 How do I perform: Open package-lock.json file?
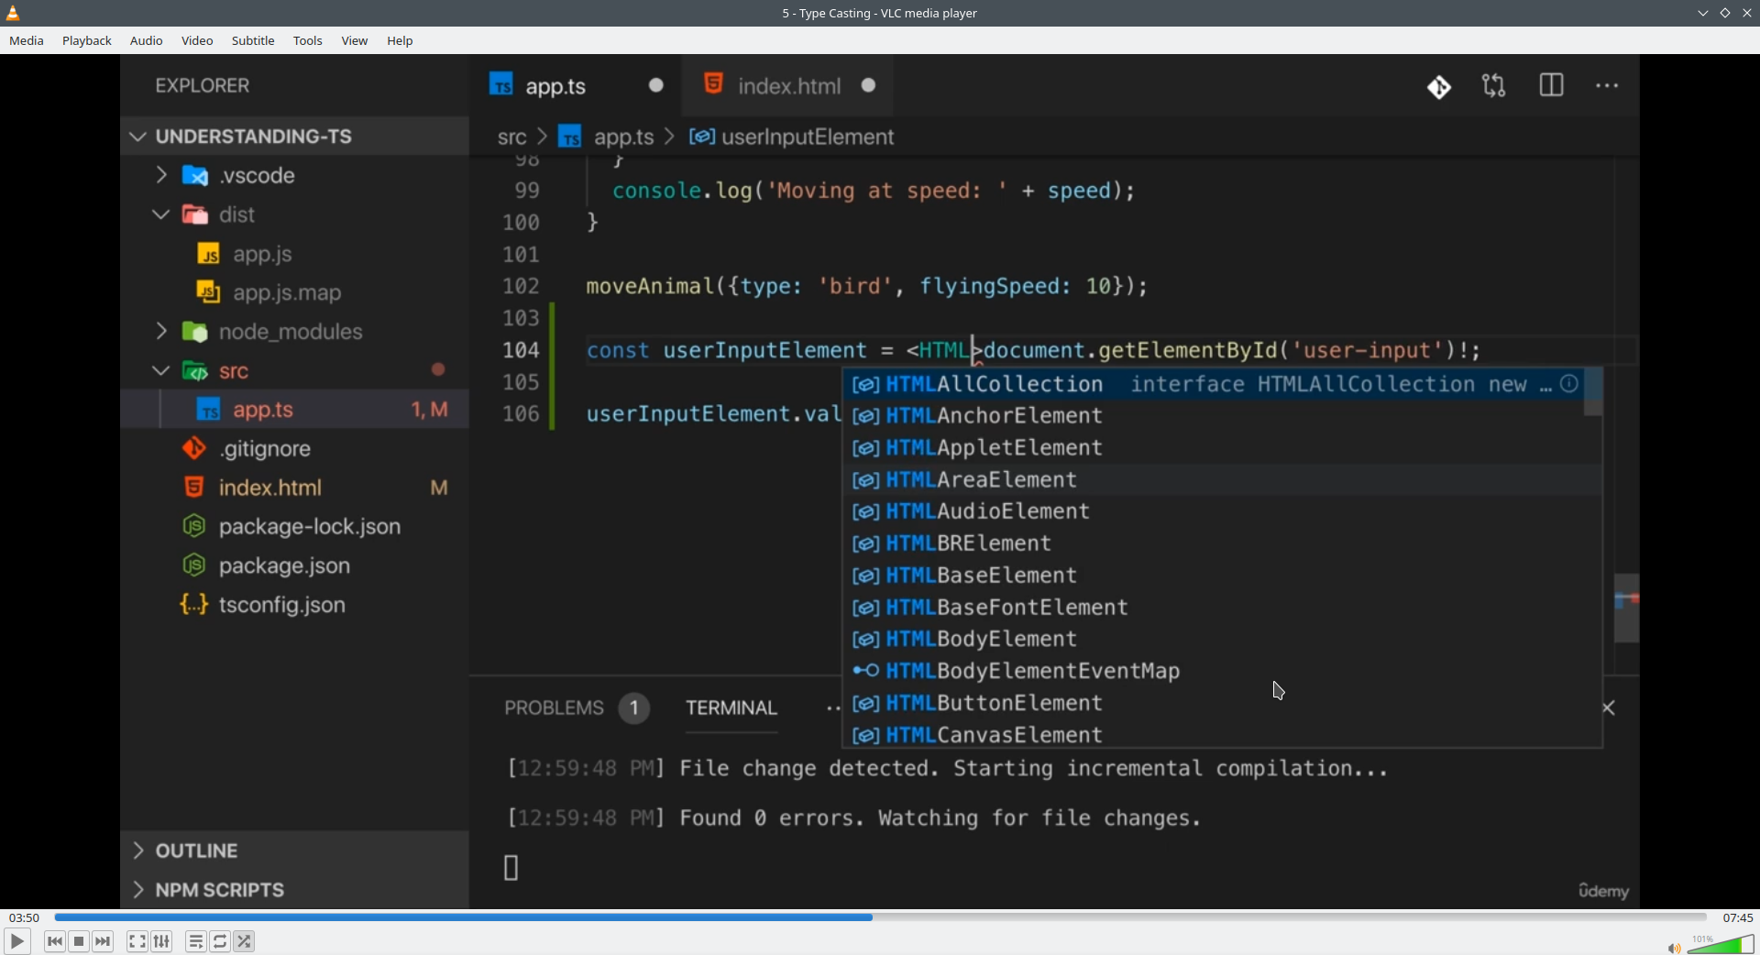pos(294,527)
